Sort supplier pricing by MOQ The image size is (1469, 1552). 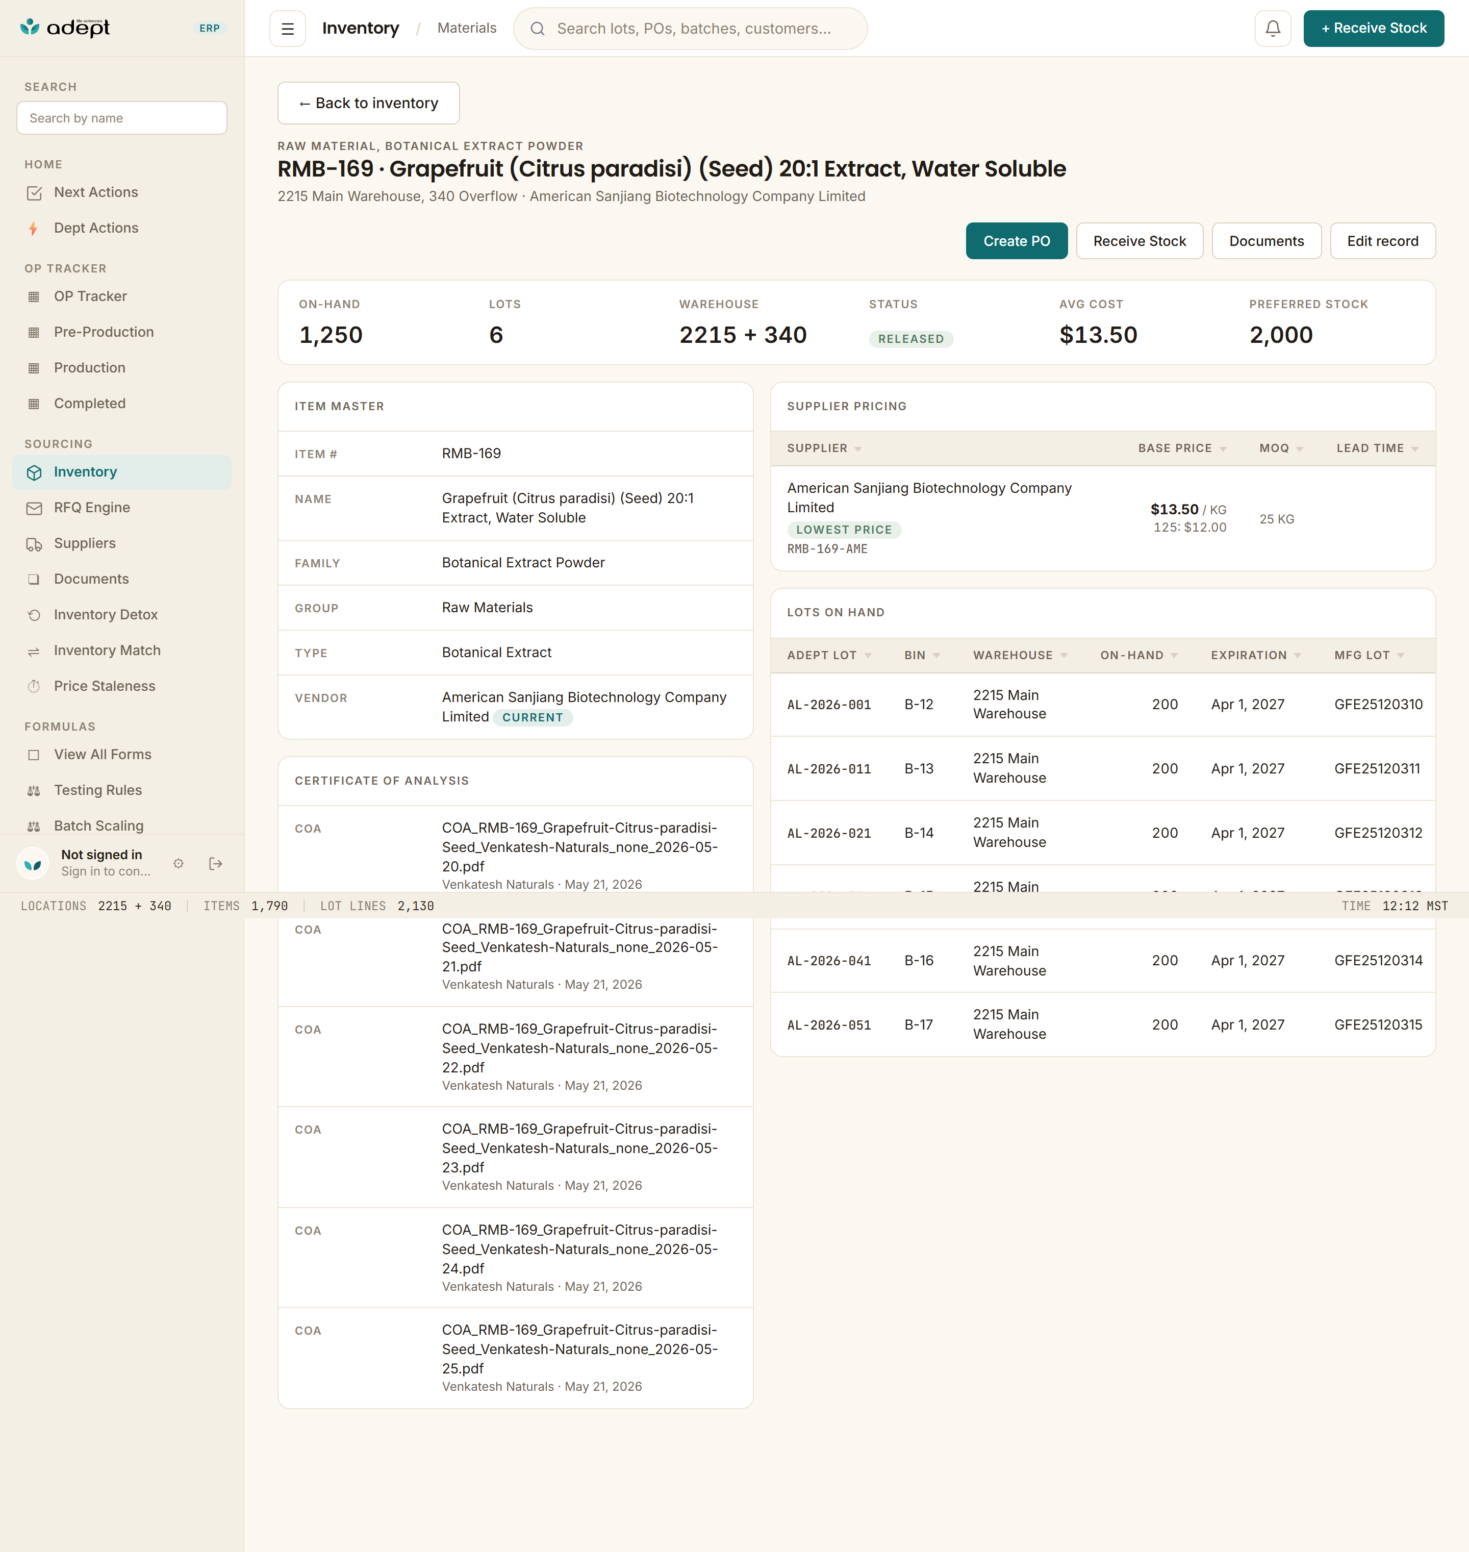(x=1281, y=448)
